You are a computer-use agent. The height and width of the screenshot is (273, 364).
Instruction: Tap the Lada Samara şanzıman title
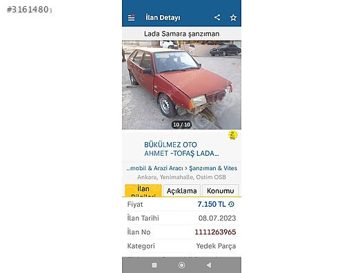181,34
